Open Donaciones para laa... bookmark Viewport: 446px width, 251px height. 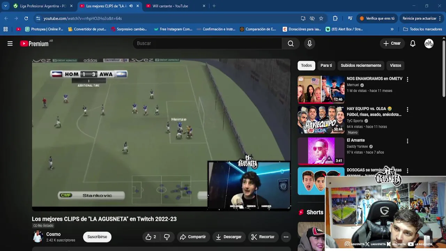point(302,29)
